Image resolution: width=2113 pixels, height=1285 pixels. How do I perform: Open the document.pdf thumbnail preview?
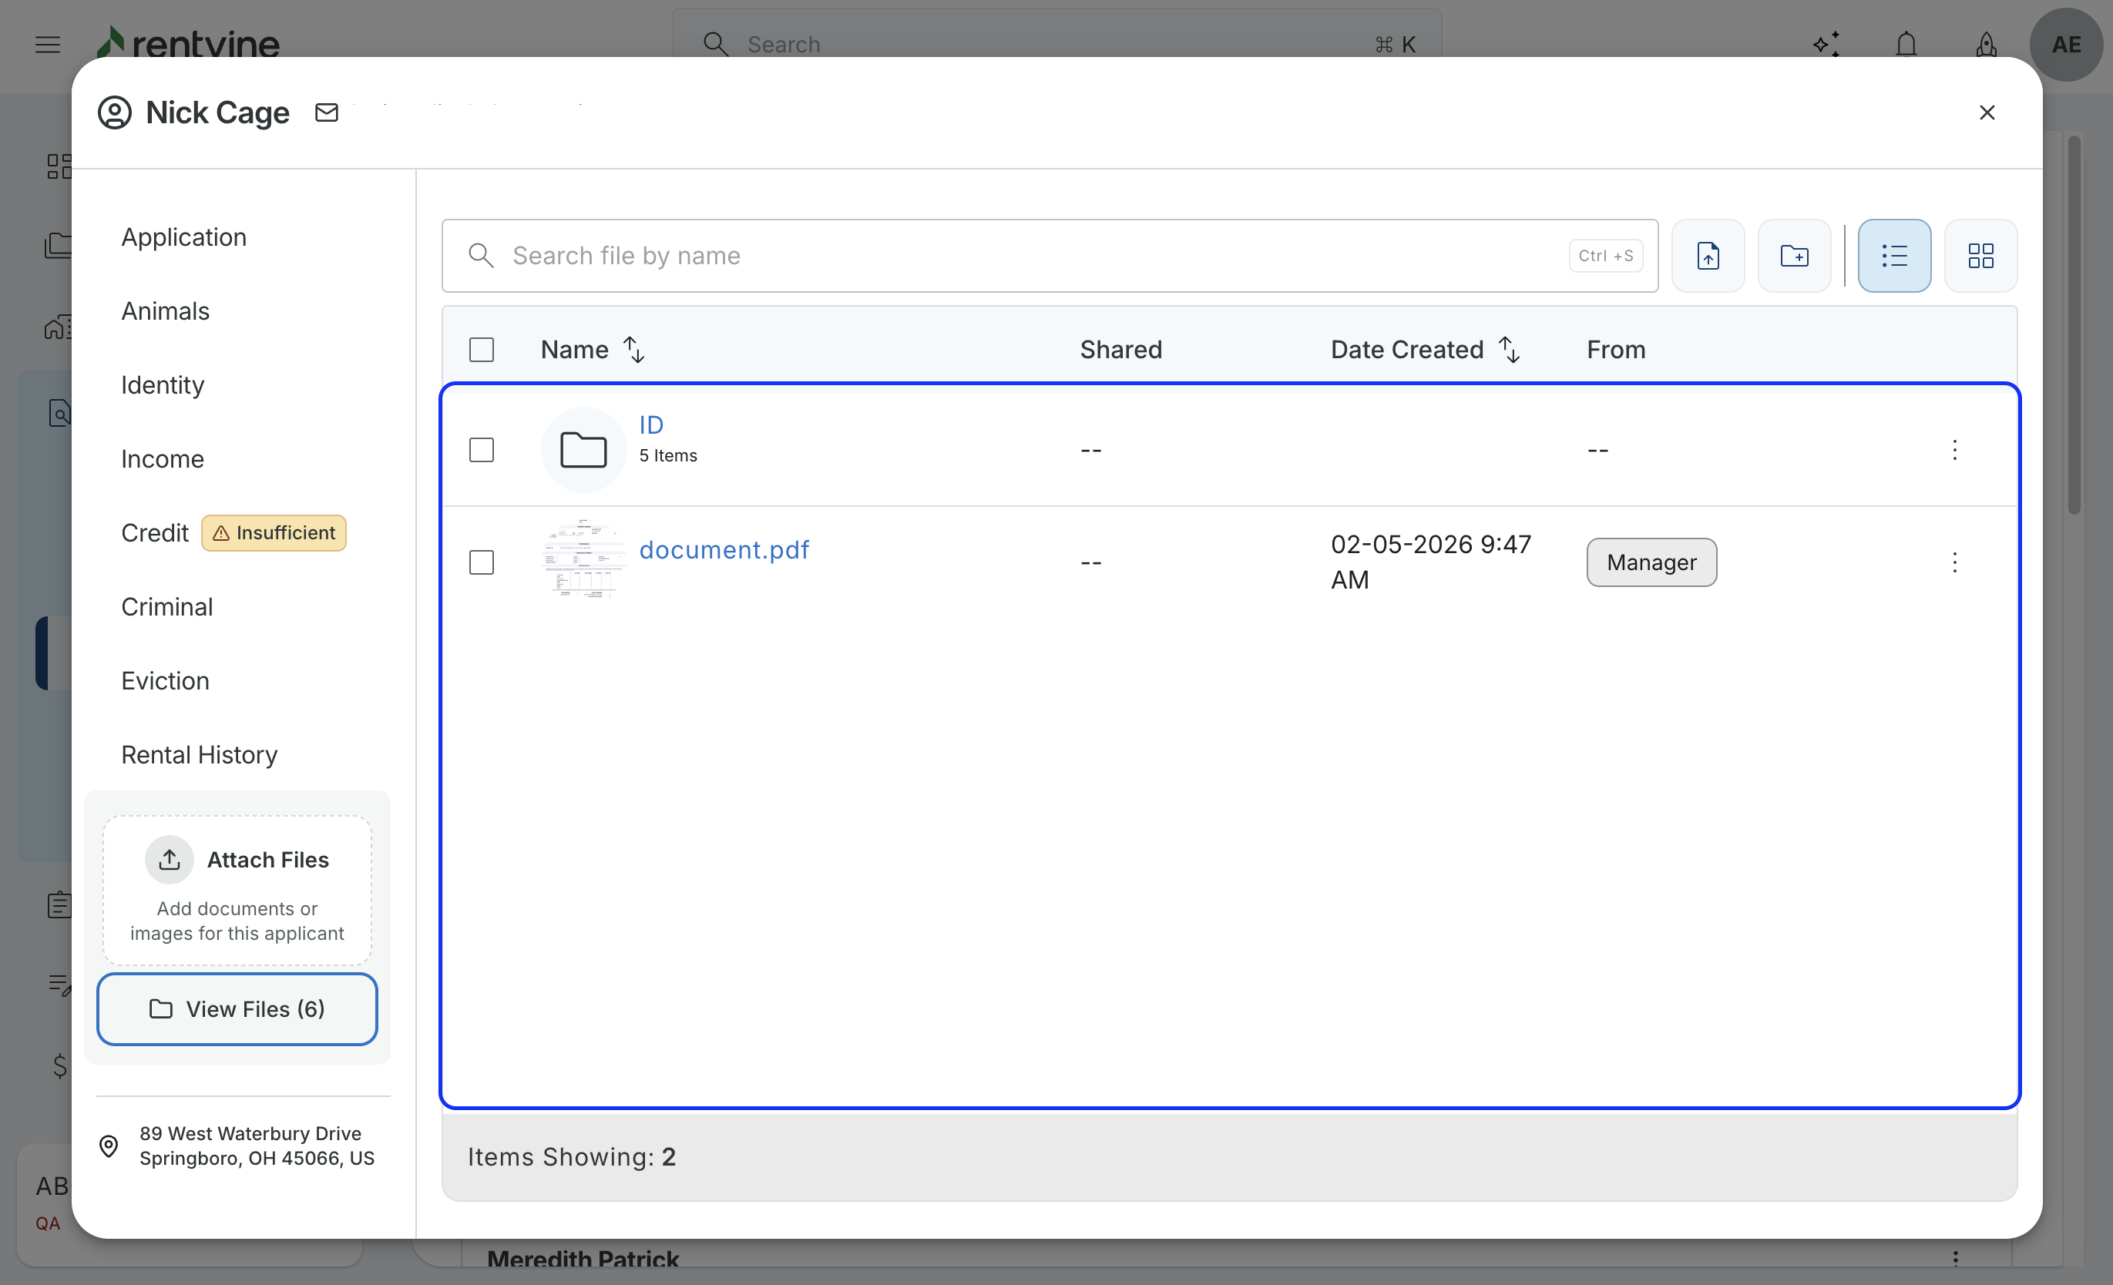coord(584,559)
